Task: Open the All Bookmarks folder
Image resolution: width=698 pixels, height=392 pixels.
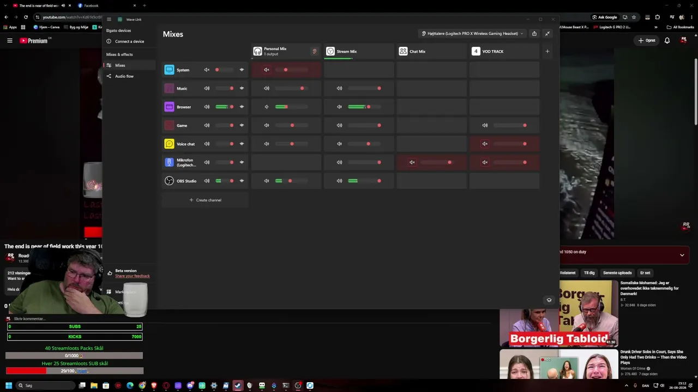Action: click(681, 27)
